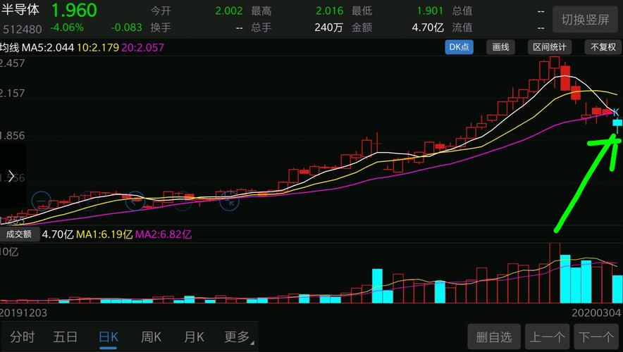
Task: Tap the stock name 半导体
Action: coord(20,10)
